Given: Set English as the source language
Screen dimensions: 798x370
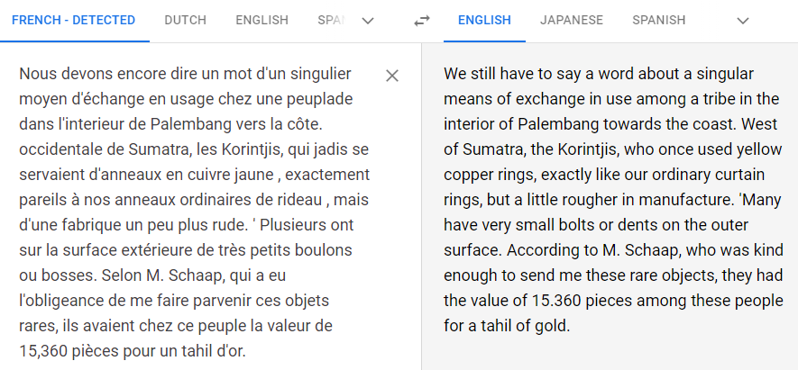Looking at the screenshot, I should (x=261, y=20).
